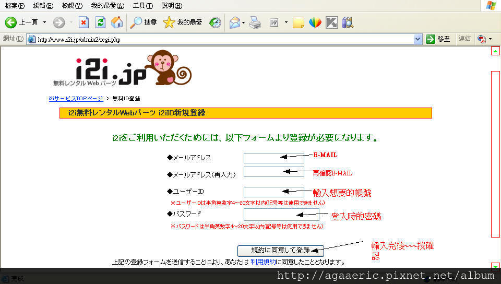The image size is (501, 284).
Task: Open the PDF toolbar dropdown arrow
Action: pyautogui.click(x=490, y=39)
